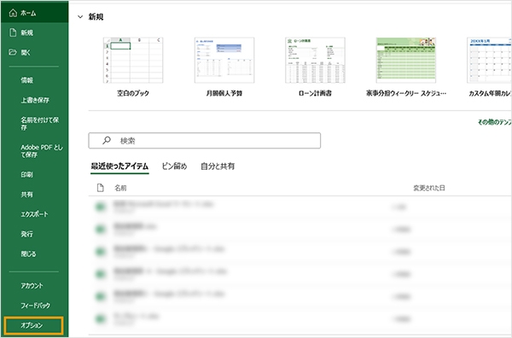The height and width of the screenshot is (338, 512).
Task: Select 上書き保存 in sidebar
Action: (35, 100)
